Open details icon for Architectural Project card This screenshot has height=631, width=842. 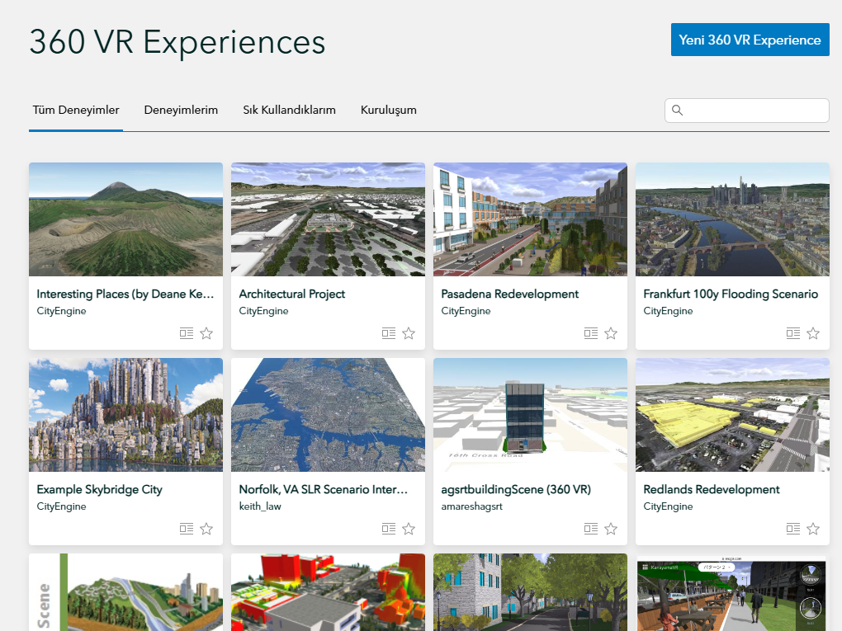[389, 333]
